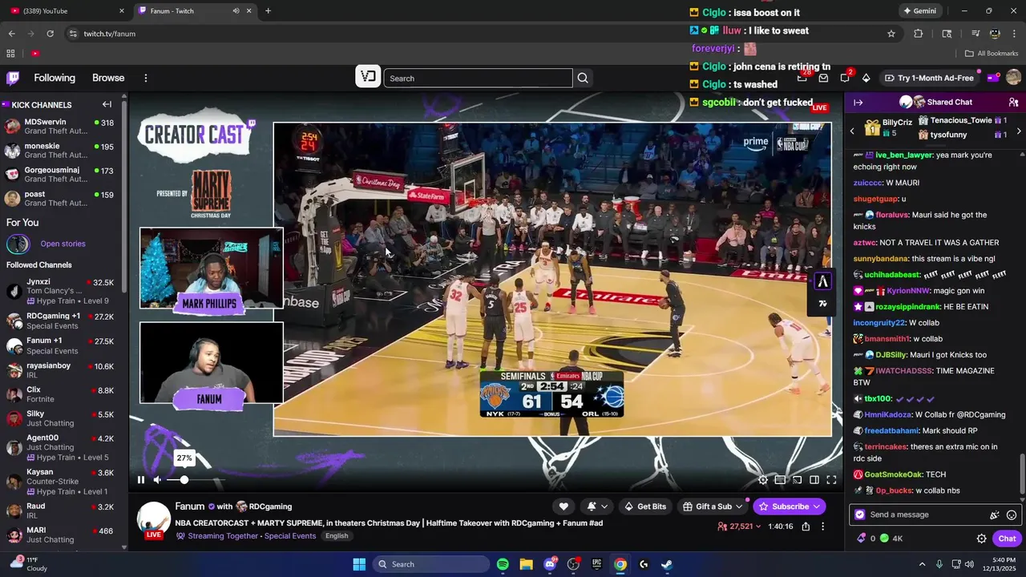This screenshot has width=1026, height=577.
Task: Show hidden system tray icons
Action: (922, 564)
